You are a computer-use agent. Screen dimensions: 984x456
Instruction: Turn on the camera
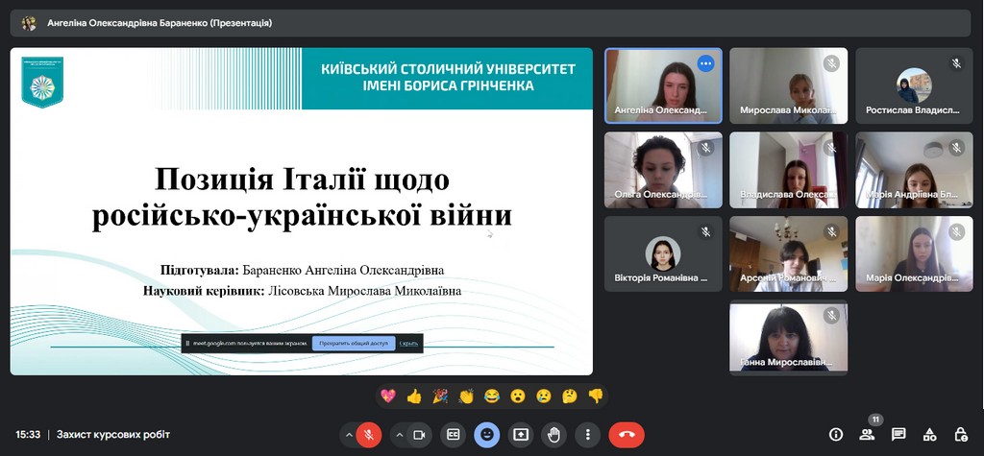tap(419, 435)
